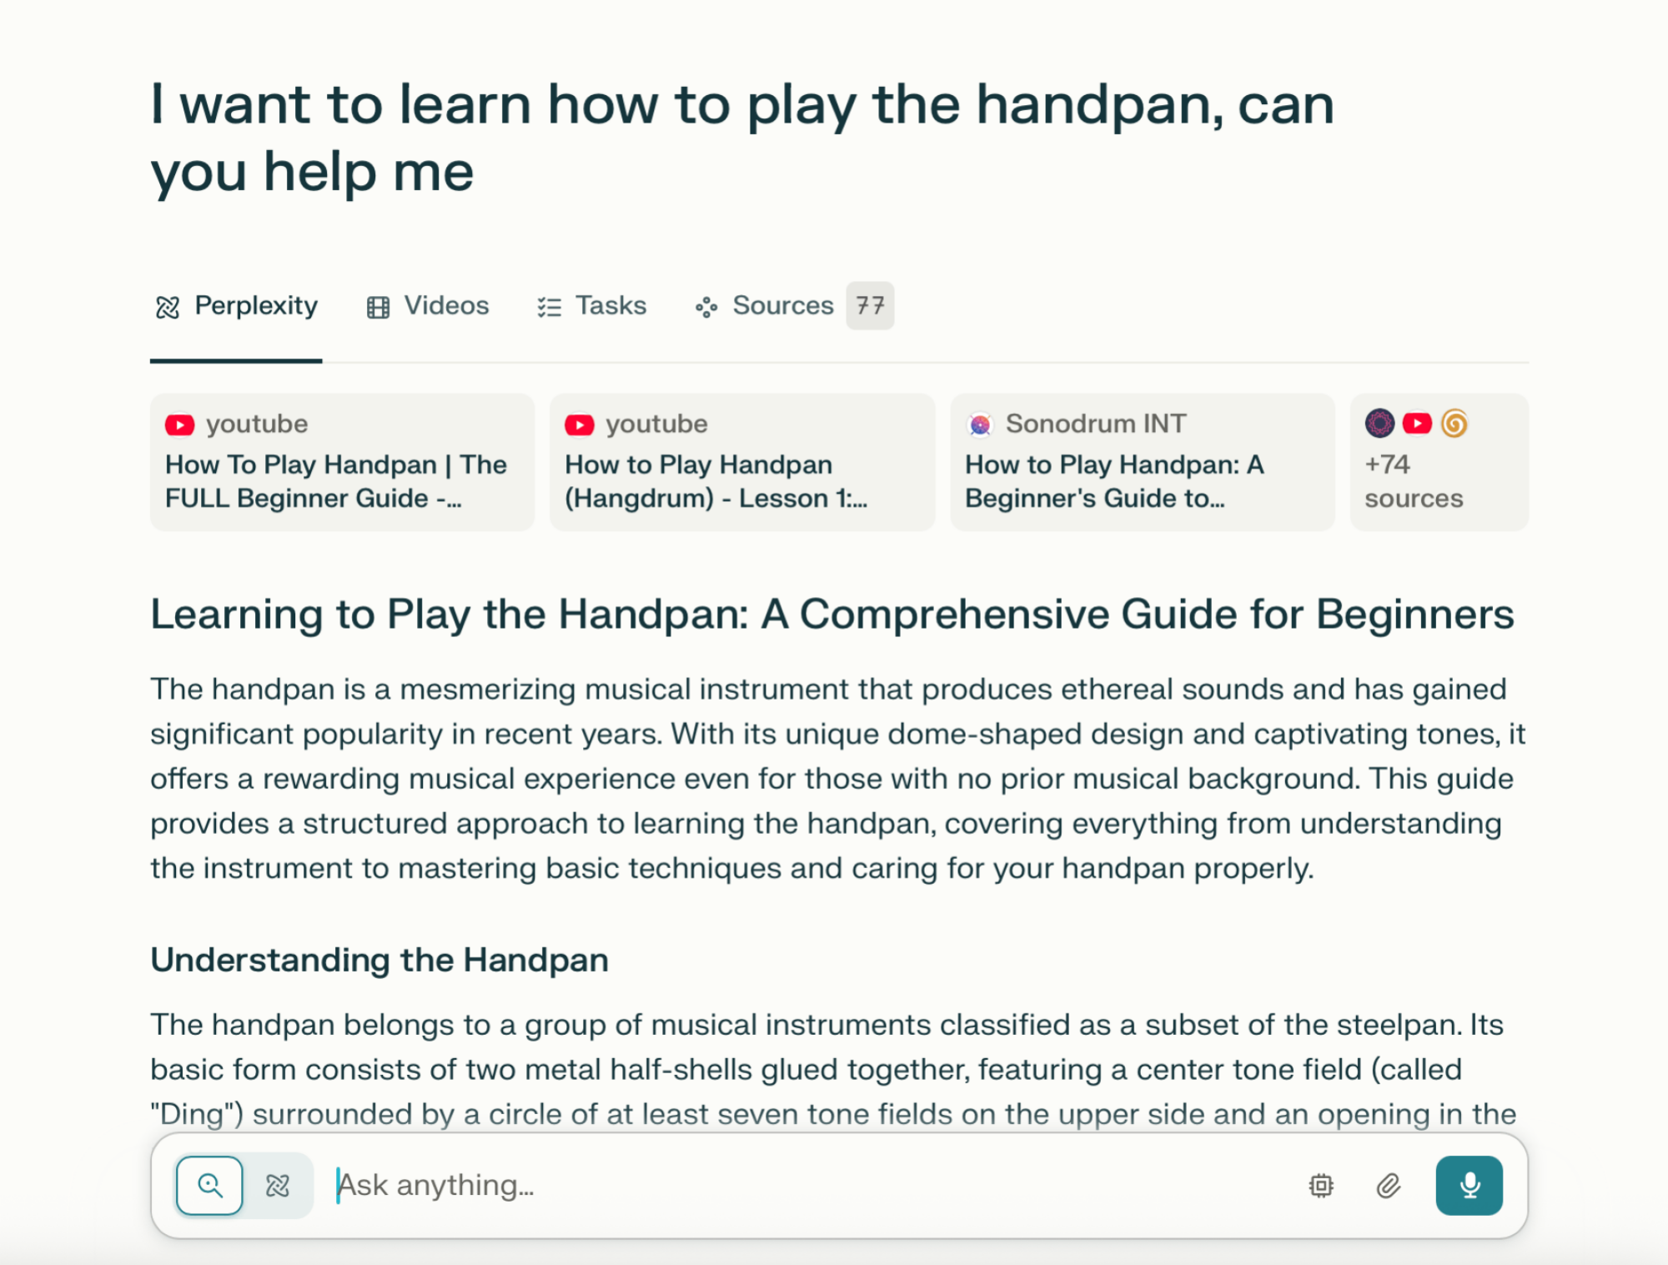Click the Sources nodes icon
This screenshot has width=1668, height=1265.
[x=706, y=307]
